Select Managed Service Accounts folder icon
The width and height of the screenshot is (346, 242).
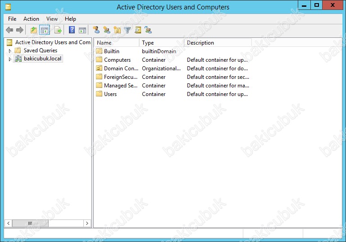99,86
